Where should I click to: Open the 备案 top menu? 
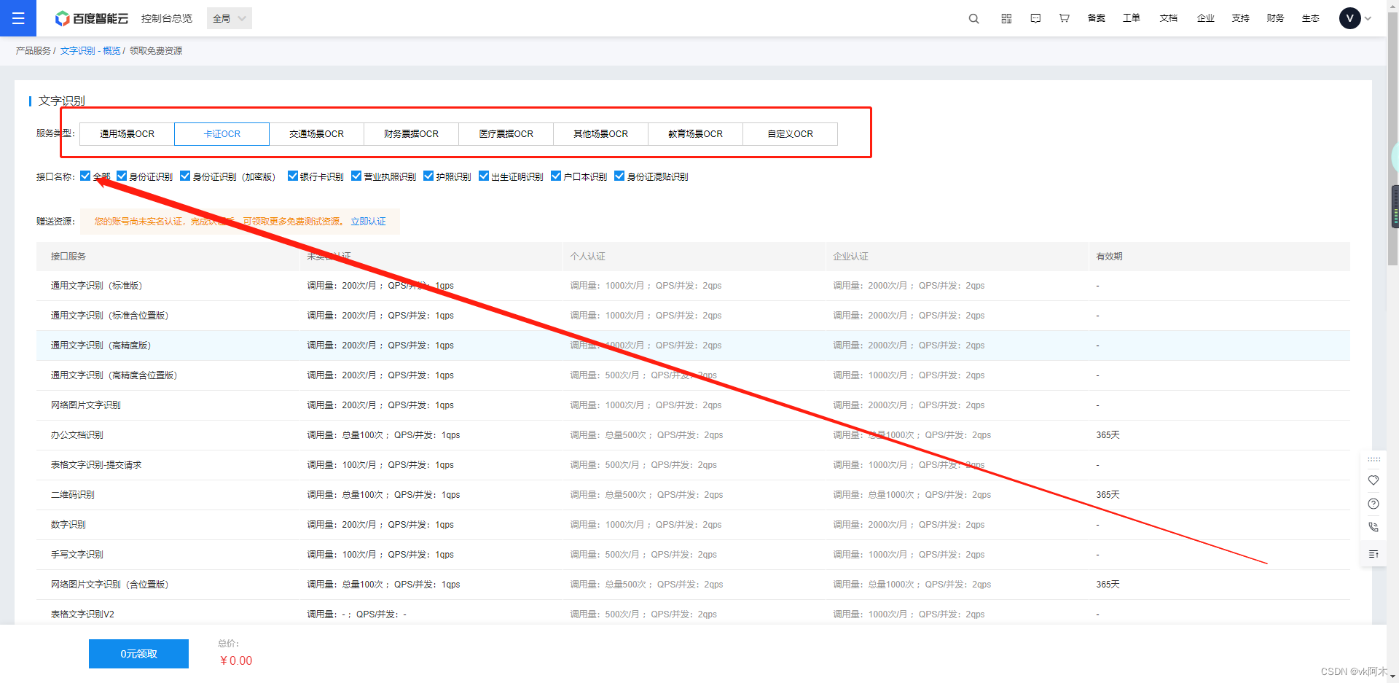click(1096, 18)
